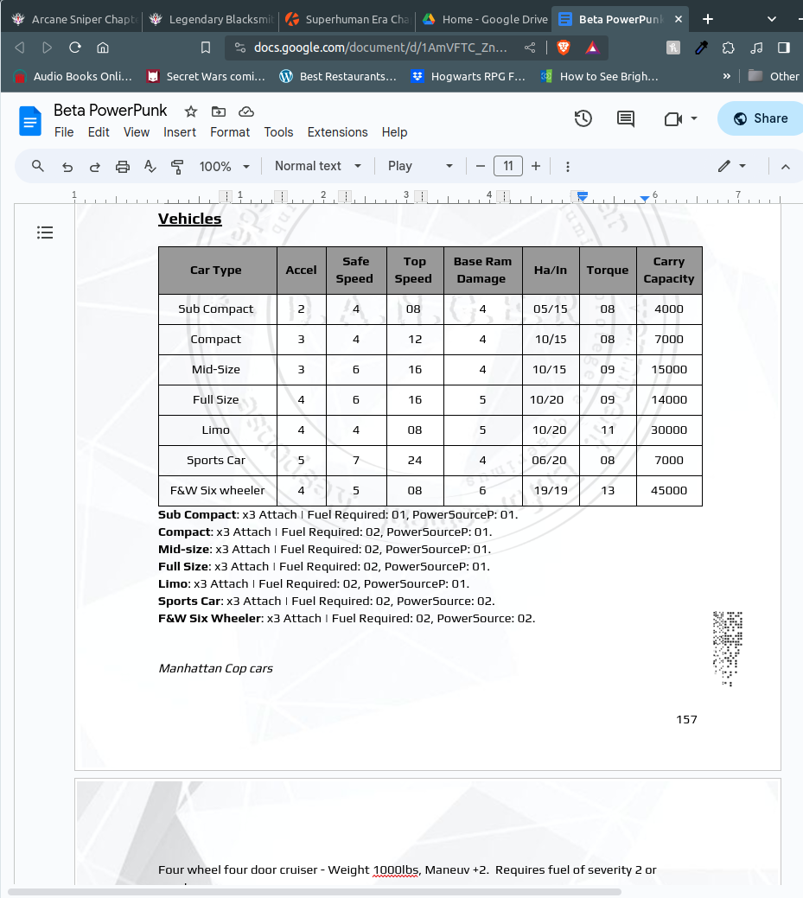The width and height of the screenshot is (803, 898).
Task: Start a video call with camera icon
Action: (x=673, y=118)
